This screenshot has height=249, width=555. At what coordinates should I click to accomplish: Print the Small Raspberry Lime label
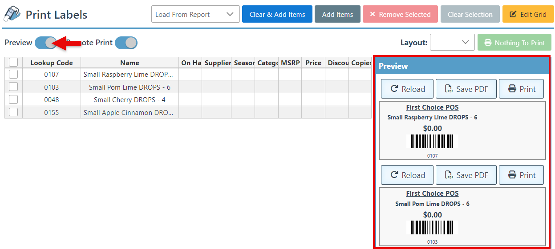(521, 89)
